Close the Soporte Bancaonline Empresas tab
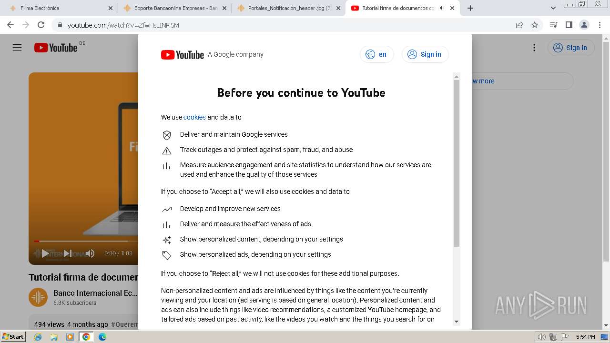The width and height of the screenshot is (610, 343). [224, 8]
